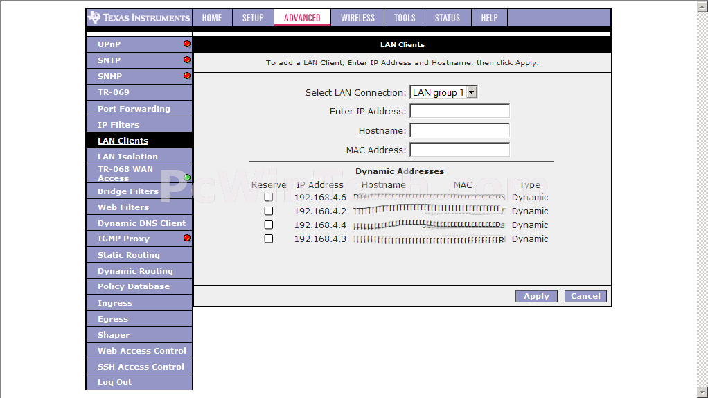Click the Reserve column header
The width and height of the screenshot is (708, 398).
(269, 184)
